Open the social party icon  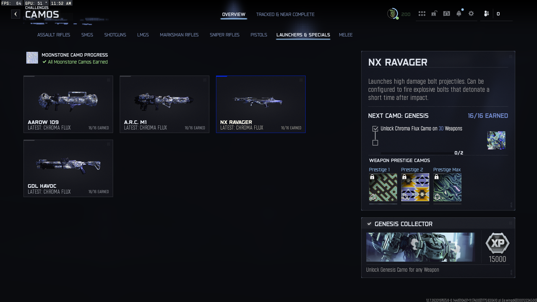click(486, 14)
